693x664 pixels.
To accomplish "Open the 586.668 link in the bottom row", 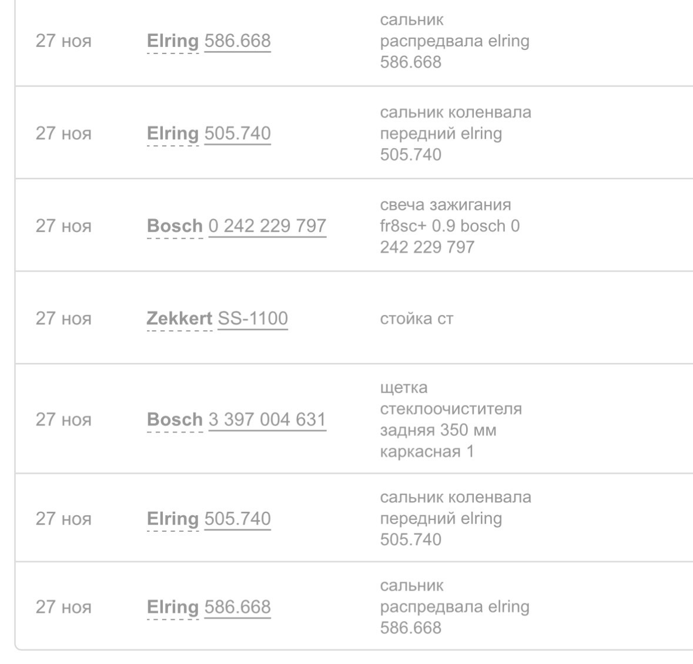I will [x=237, y=607].
